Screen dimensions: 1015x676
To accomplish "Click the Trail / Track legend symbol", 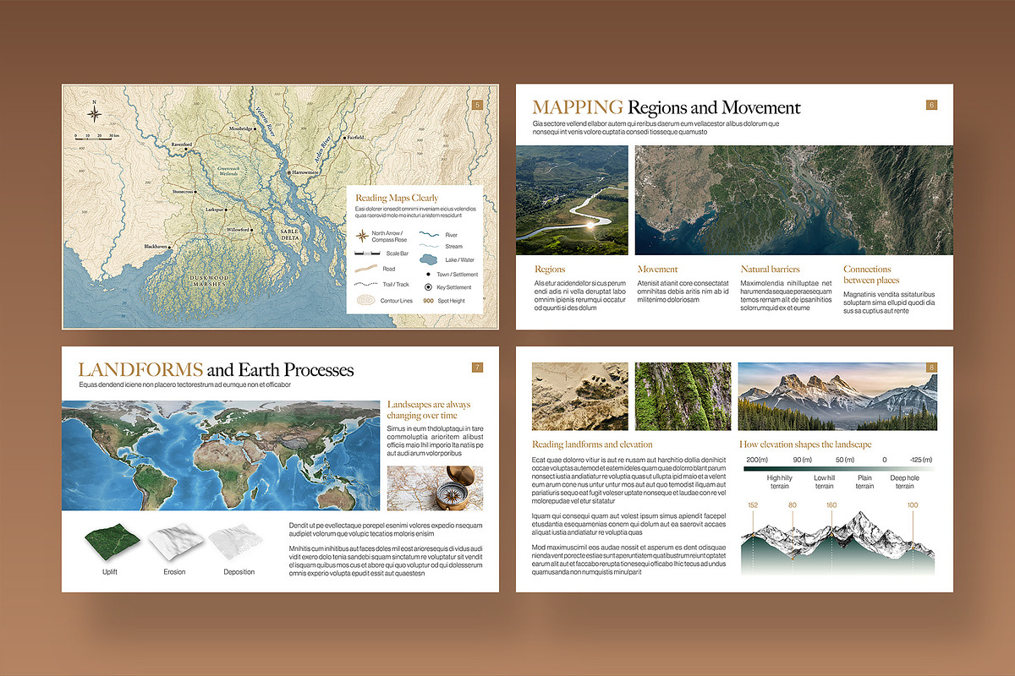I will (367, 284).
